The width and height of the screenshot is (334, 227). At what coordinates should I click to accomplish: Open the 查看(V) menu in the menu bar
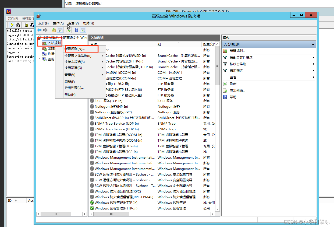73,23
